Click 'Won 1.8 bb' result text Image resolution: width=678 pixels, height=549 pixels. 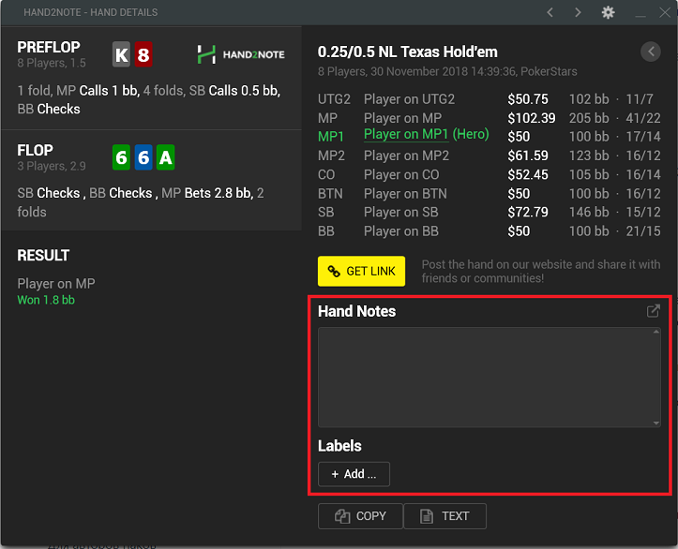(46, 300)
